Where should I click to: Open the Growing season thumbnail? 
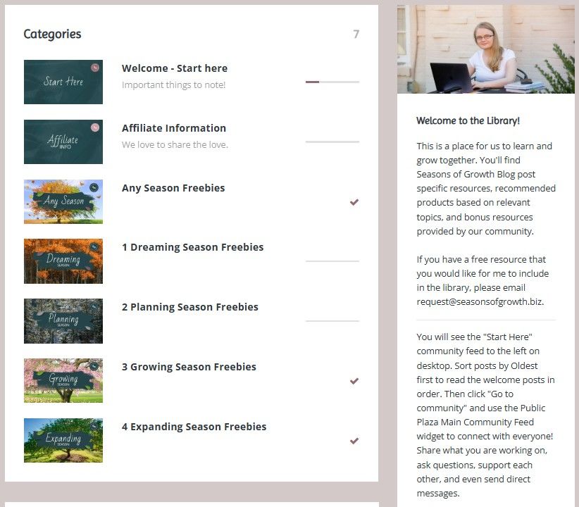[63, 381]
